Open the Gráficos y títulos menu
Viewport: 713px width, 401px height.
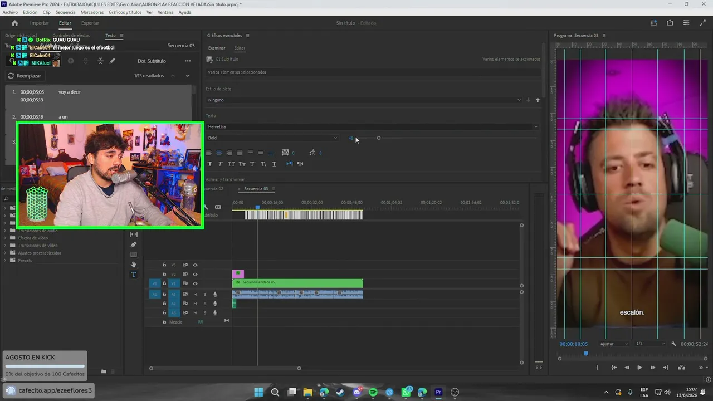coord(125,12)
